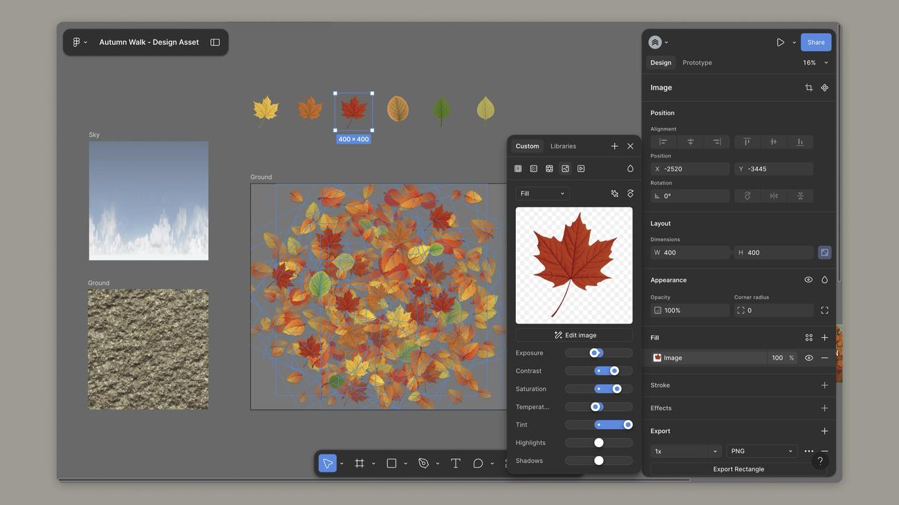The image size is (899, 505).
Task: Toggle the sidebar panel icon
Action: click(x=215, y=42)
